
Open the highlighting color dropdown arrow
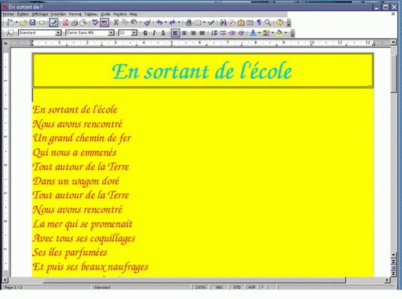273,33
